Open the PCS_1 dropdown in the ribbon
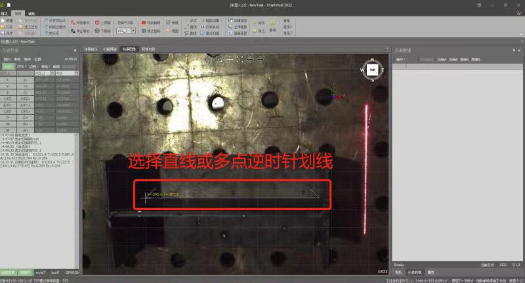This screenshot has width=525, height=283. click(126, 30)
